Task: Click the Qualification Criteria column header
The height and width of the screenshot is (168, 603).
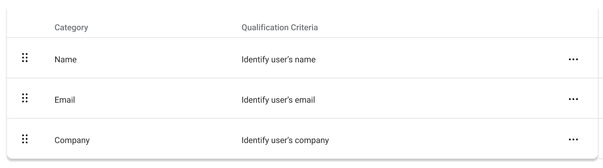Action: [x=280, y=28]
